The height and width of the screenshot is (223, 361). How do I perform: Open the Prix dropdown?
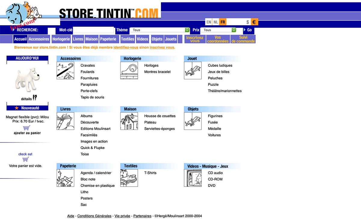click(x=218, y=30)
